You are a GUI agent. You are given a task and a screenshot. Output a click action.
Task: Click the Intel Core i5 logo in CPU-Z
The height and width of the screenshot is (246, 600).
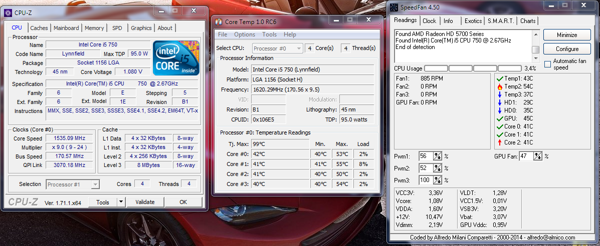(176, 57)
